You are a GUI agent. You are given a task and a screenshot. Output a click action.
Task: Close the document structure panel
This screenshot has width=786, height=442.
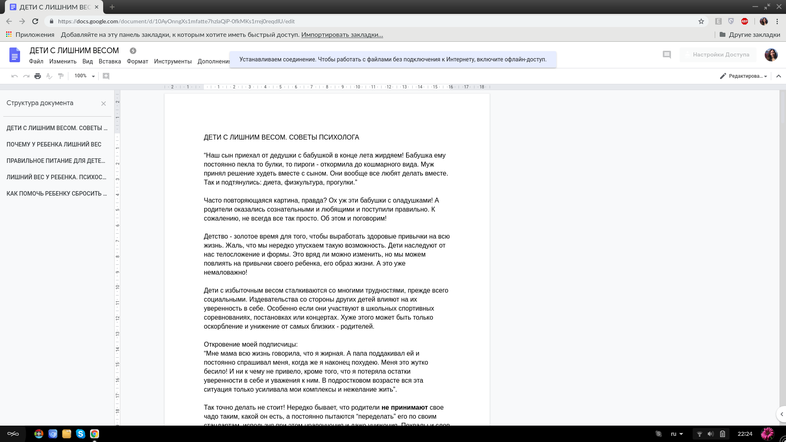(104, 104)
